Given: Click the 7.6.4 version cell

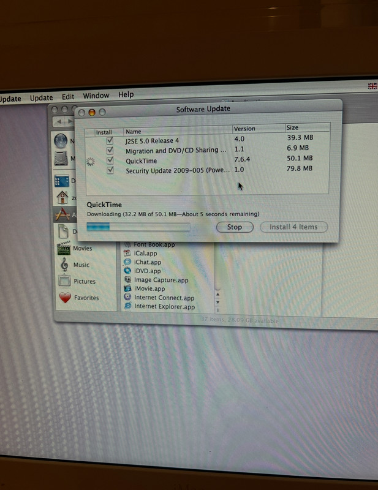Looking at the screenshot, I should pyautogui.click(x=242, y=159).
